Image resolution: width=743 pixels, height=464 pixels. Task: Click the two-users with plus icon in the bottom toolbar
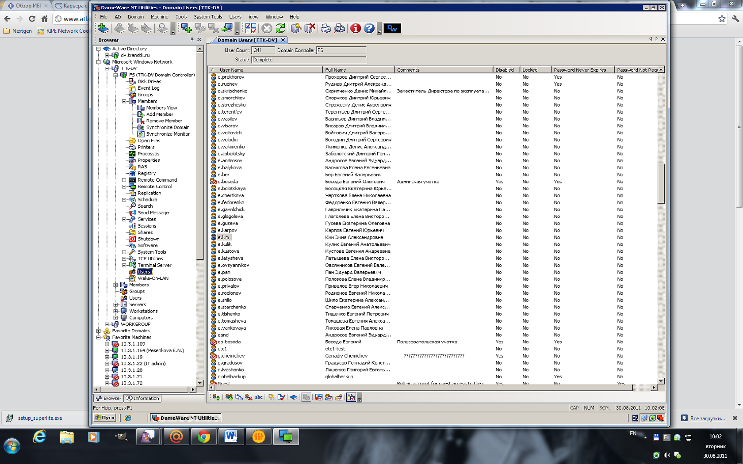[229, 397]
